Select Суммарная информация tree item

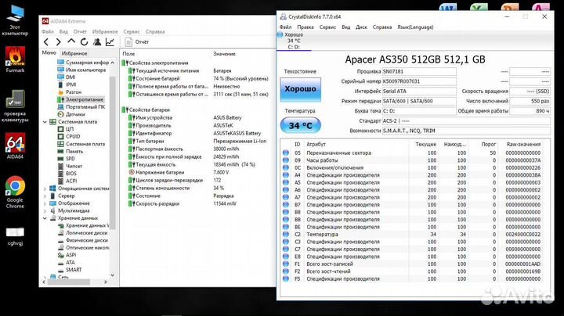click(83, 63)
